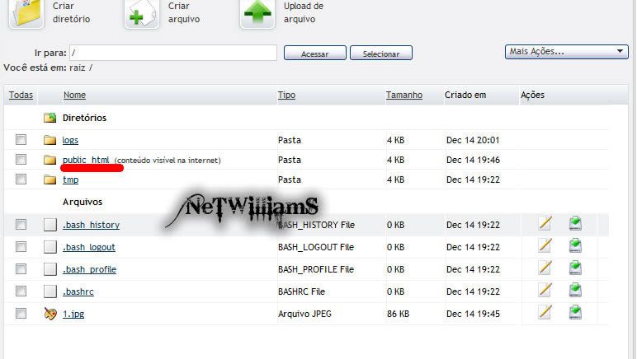Click the .bash_profile file icon
This screenshot has width=637, height=359.
[50, 269]
